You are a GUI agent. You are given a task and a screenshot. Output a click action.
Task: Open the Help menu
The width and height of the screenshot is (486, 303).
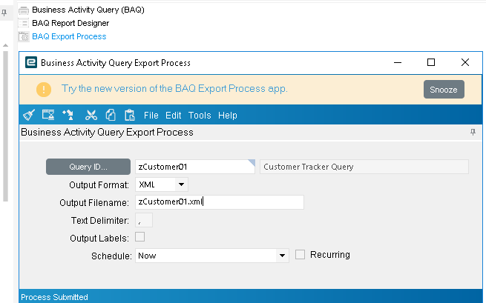pyautogui.click(x=228, y=116)
